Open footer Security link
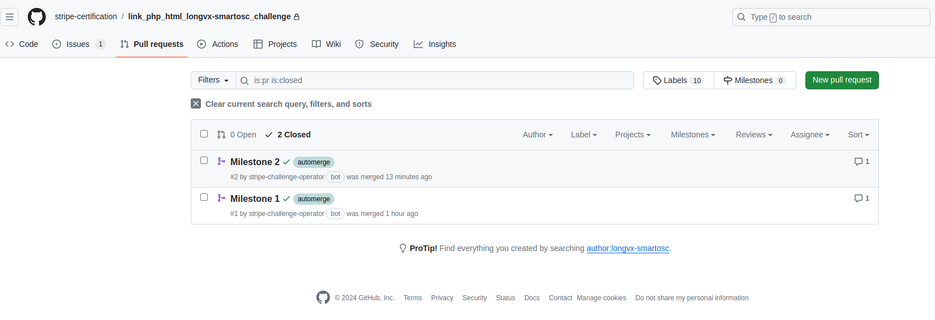 (x=474, y=298)
